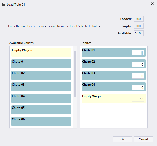Click the Available Chutes scrollbar thumb

(75, 74)
